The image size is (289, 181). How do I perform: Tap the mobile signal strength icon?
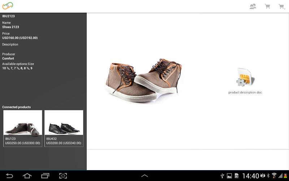tap(280, 176)
